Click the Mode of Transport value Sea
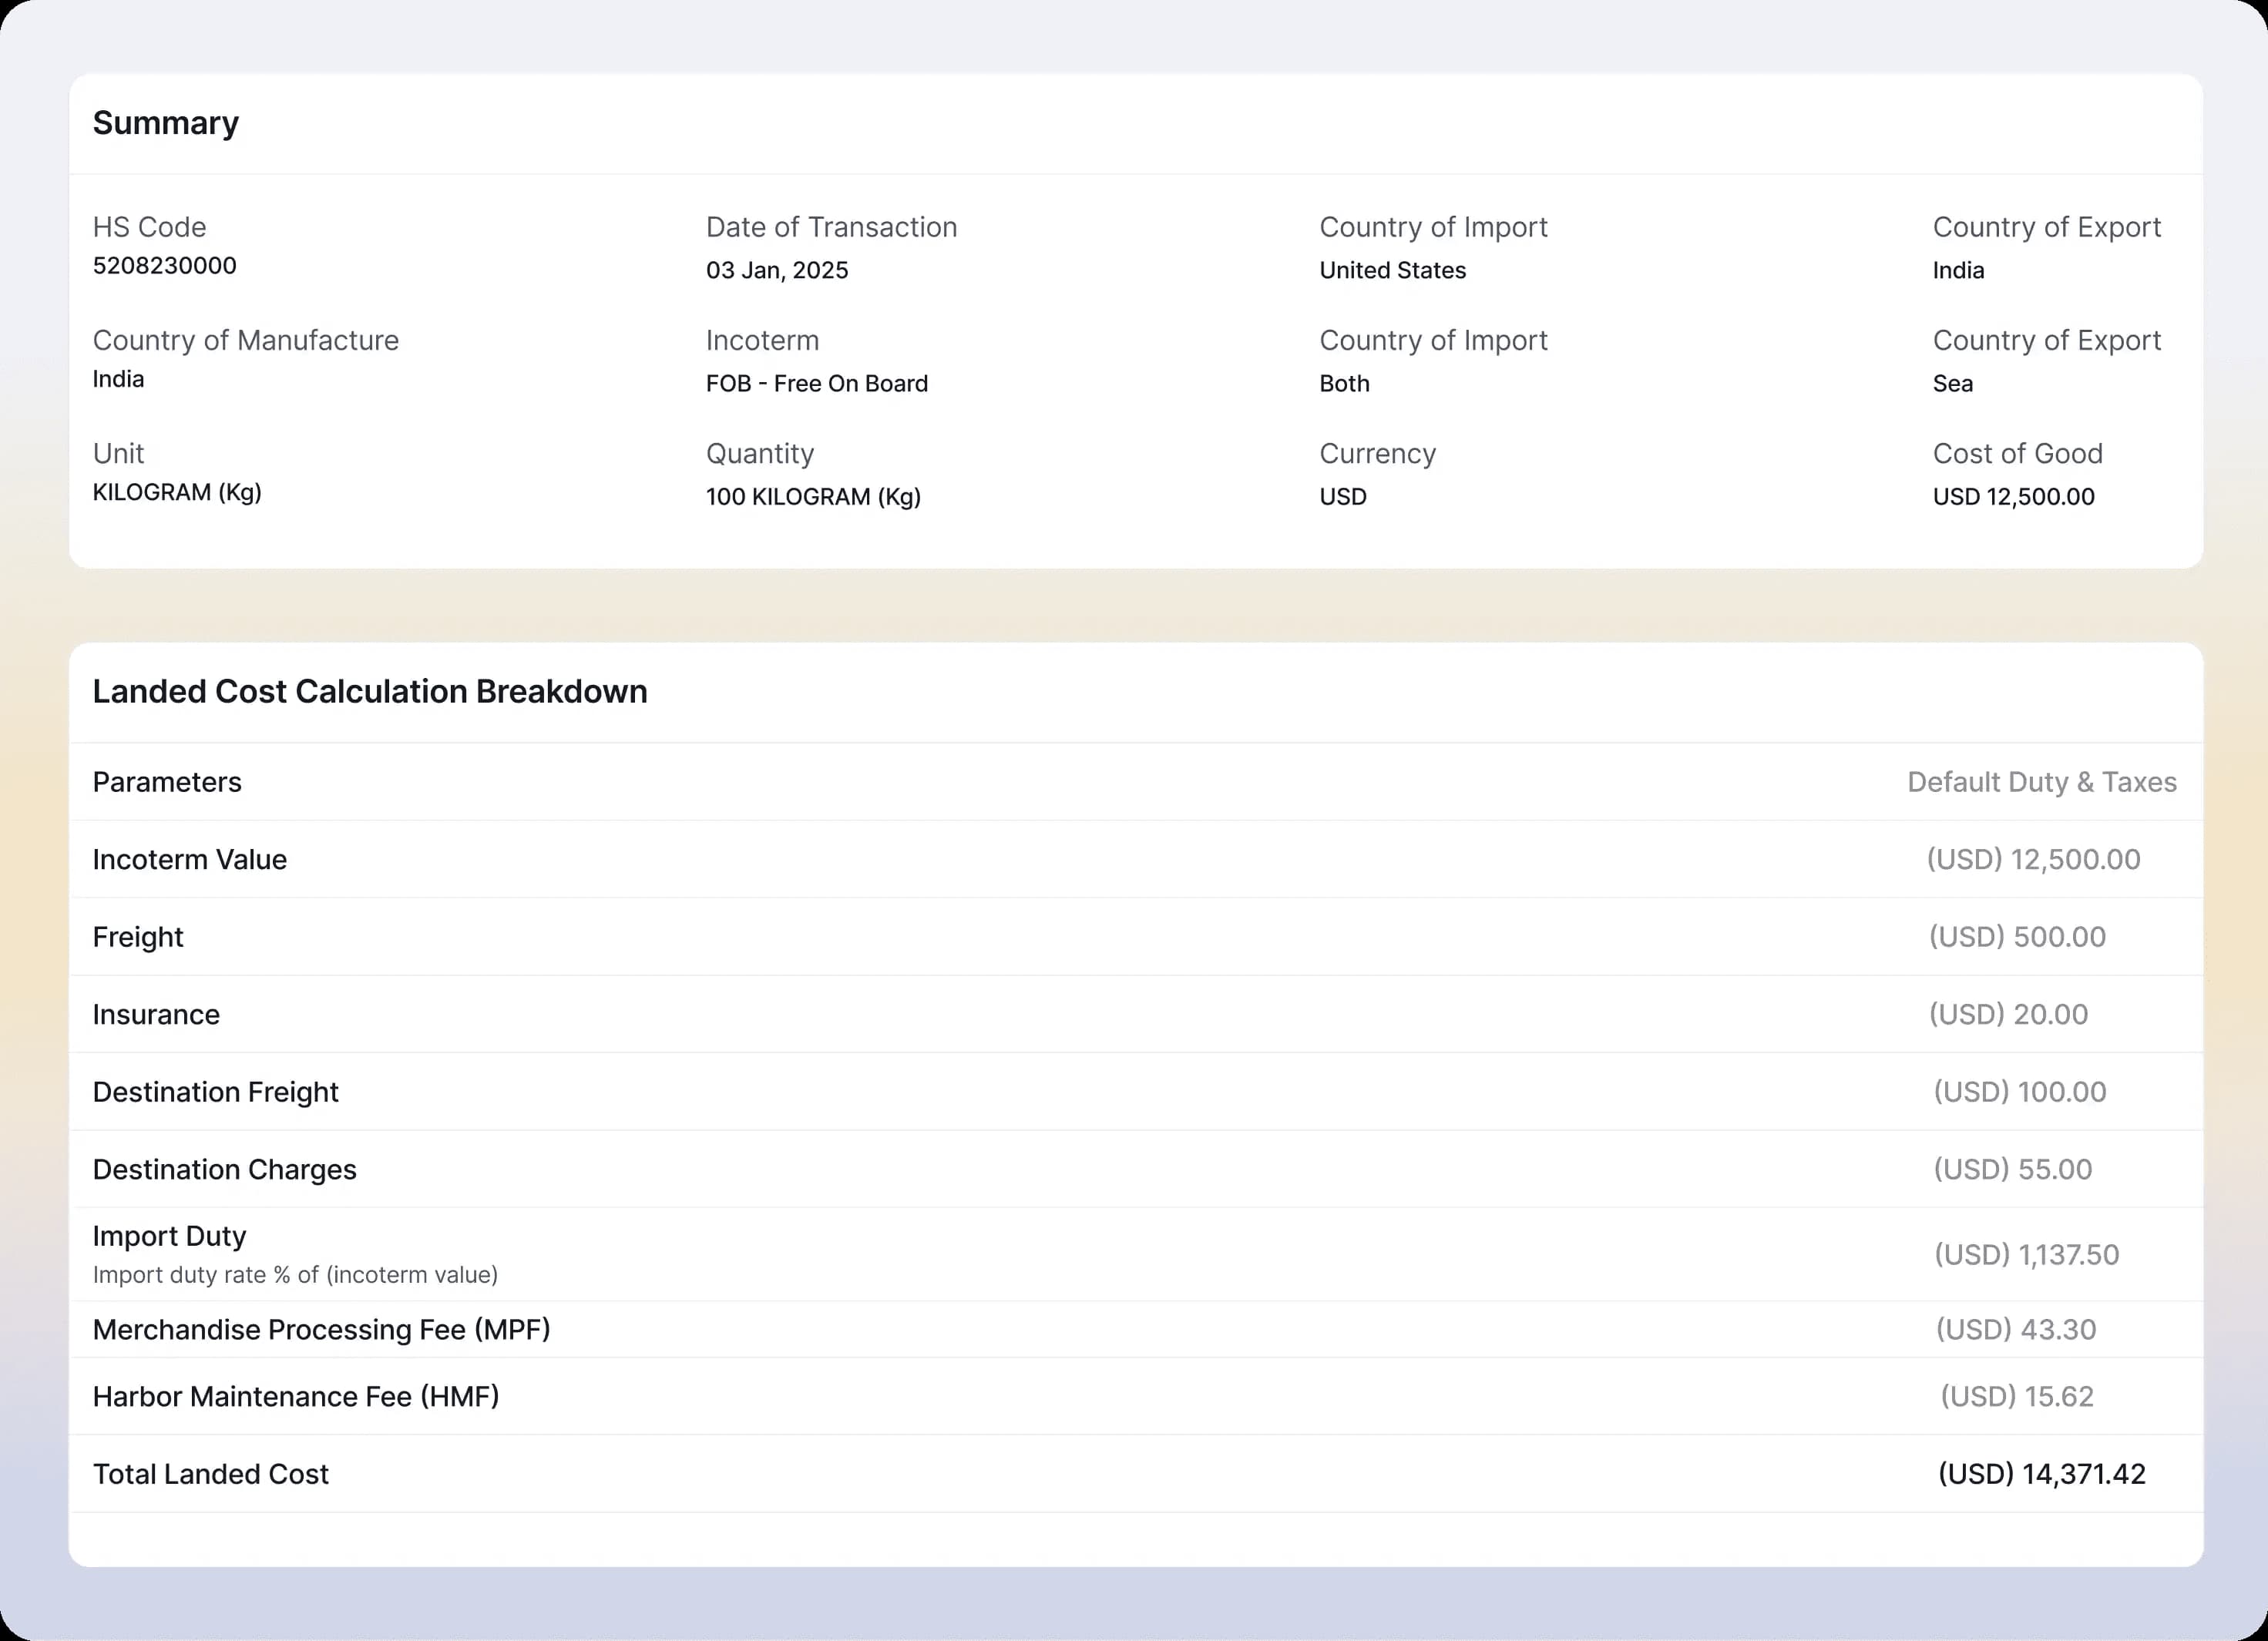The width and height of the screenshot is (2268, 1641). pos(1951,383)
